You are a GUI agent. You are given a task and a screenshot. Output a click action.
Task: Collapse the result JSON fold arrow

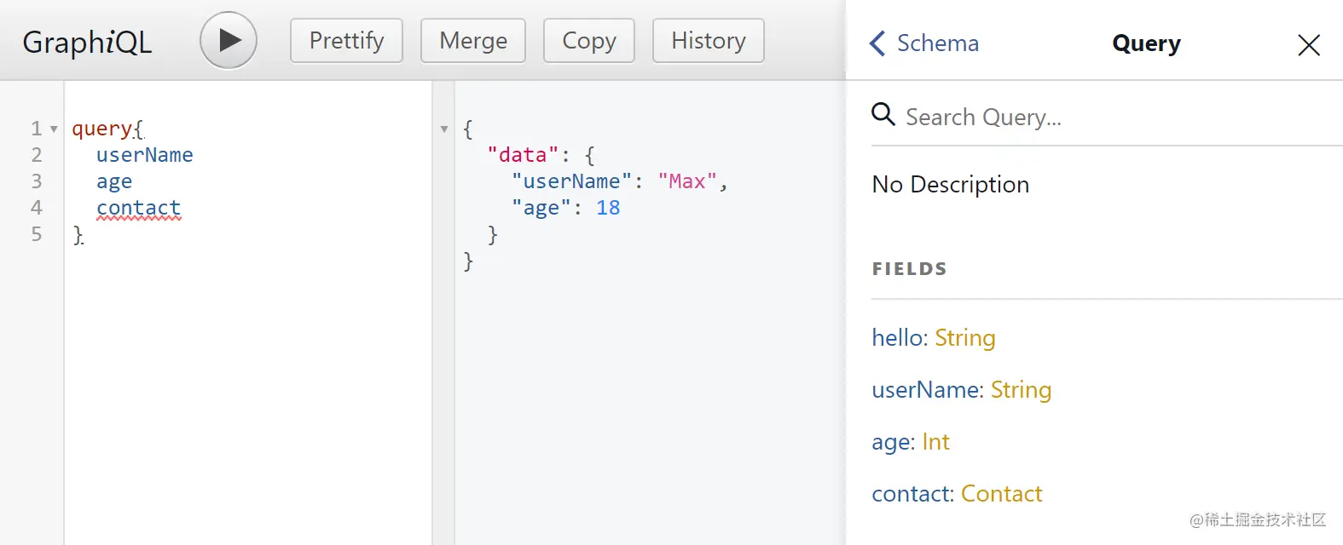pos(444,129)
